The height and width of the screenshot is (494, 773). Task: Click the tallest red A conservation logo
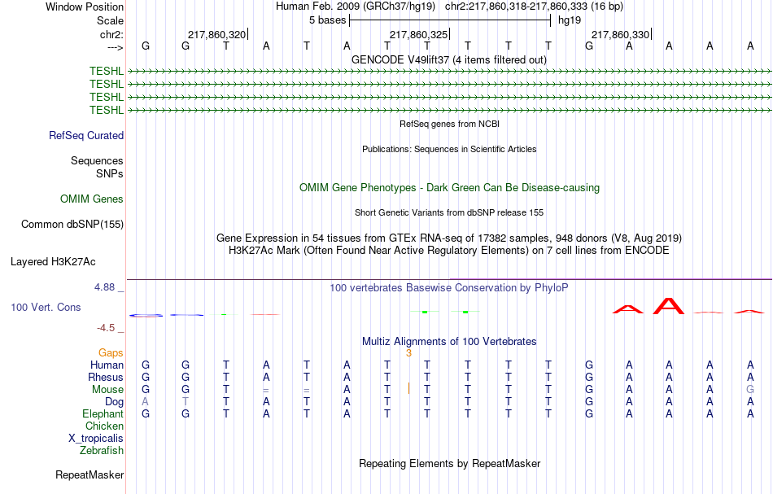669,306
